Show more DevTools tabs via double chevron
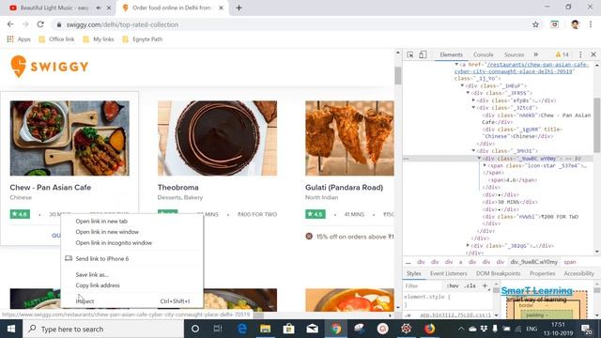Viewport: 601px width, 338px height. click(536, 54)
